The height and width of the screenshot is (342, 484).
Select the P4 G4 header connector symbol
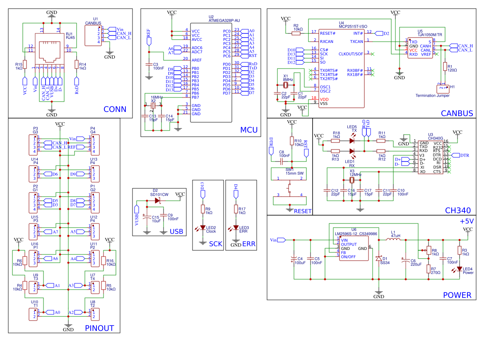pos(95,145)
